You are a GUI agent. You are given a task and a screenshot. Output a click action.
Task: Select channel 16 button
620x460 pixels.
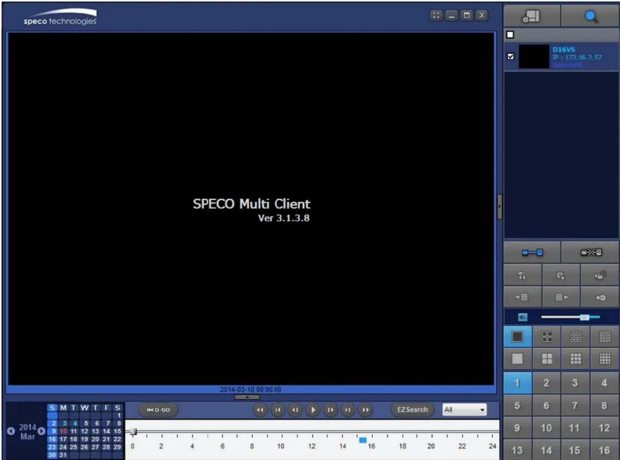point(605,450)
